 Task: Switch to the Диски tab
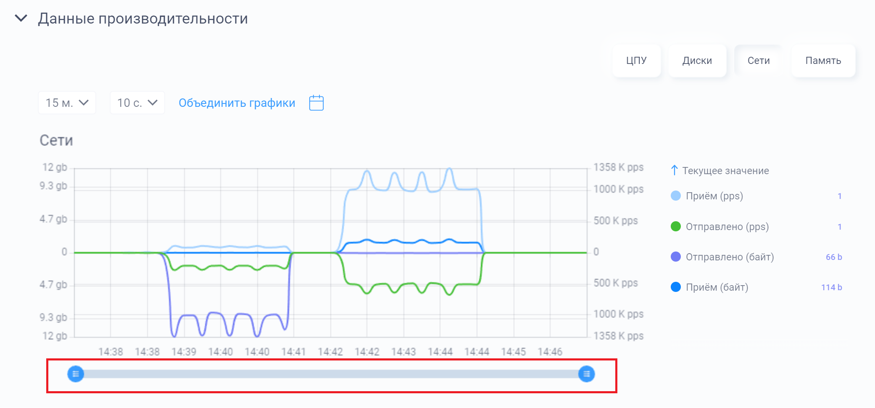click(x=697, y=61)
